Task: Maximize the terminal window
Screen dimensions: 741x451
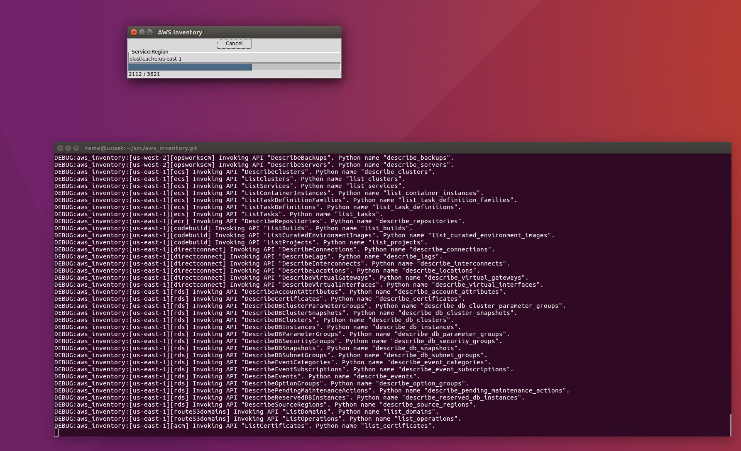Action: tap(76, 148)
